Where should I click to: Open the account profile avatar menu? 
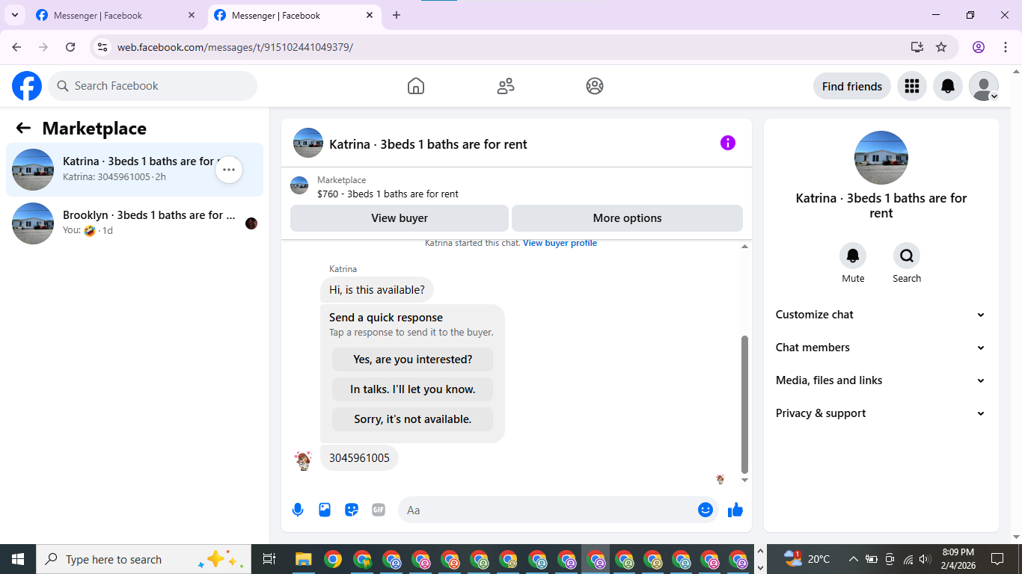tap(984, 86)
